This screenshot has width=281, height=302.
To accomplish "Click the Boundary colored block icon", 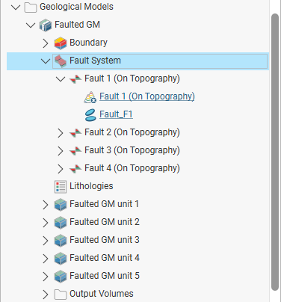I will point(61,43).
